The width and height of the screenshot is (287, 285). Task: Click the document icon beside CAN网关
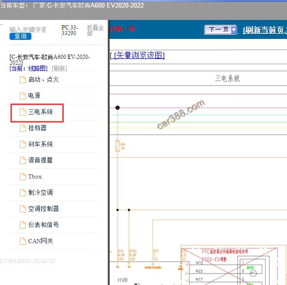coord(23,241)
